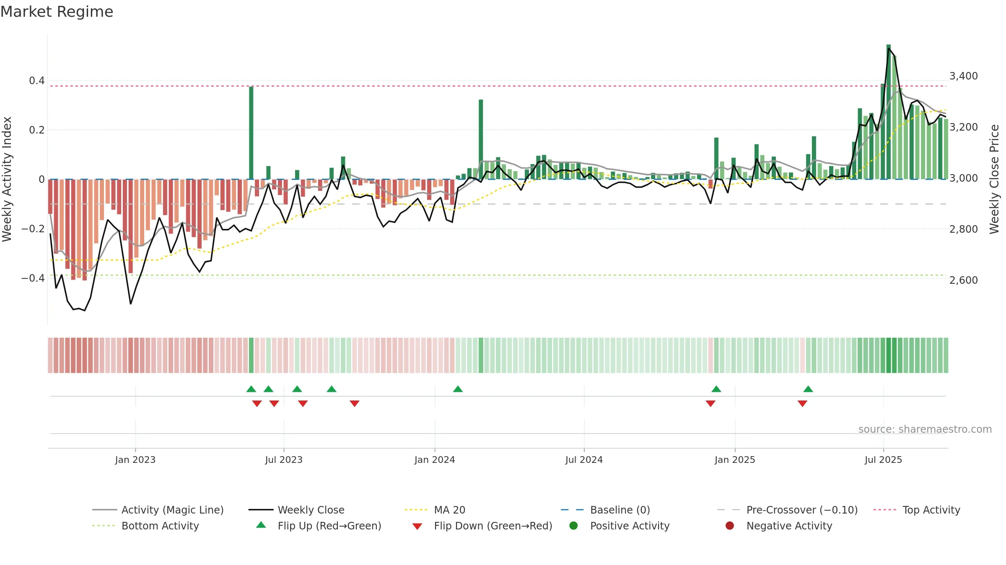
Task: Click the Weekly Activity Index axis title
Action: (7, 179)
